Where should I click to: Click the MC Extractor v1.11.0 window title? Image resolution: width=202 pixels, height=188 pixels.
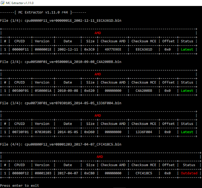point(20,3)
